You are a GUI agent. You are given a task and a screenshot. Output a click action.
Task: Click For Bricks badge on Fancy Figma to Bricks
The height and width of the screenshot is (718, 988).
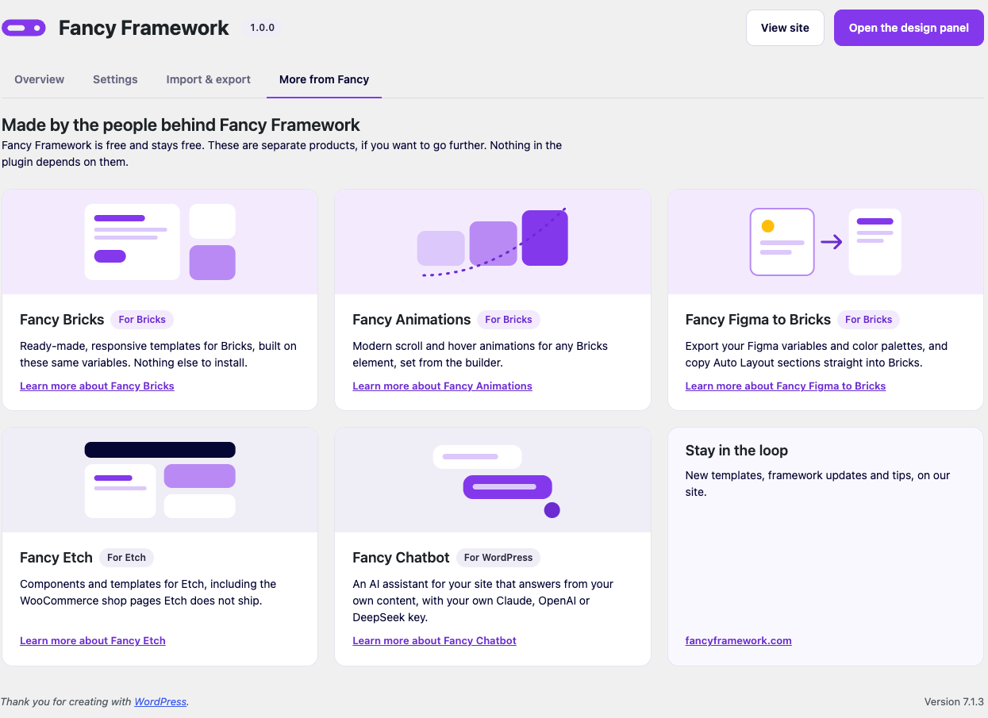tap(868, 320)
